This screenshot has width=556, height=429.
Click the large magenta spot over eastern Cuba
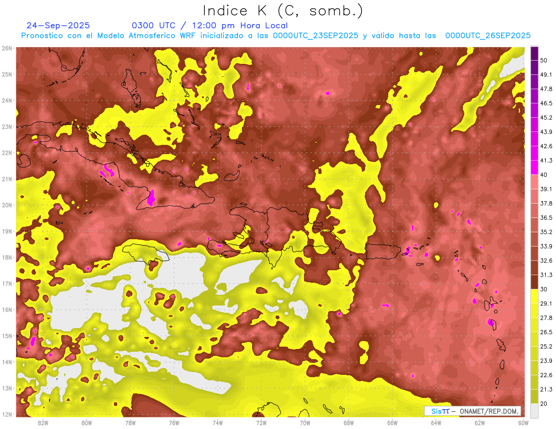click(151, 198)
